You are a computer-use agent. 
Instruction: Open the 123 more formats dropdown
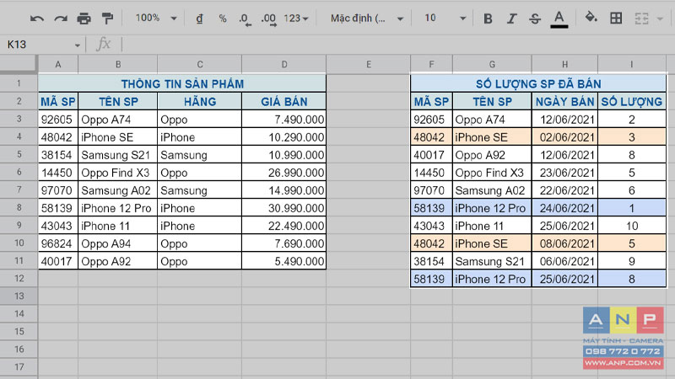(296, 19)
